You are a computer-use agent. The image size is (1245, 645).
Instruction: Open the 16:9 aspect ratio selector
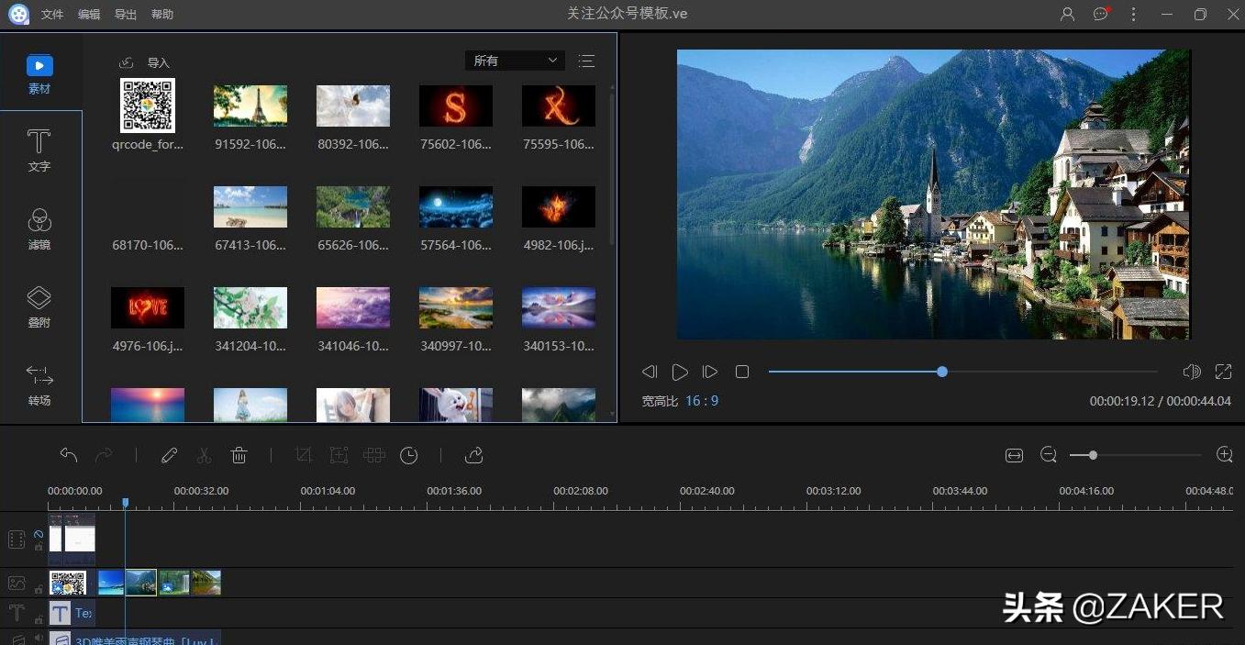coord(701,401)
